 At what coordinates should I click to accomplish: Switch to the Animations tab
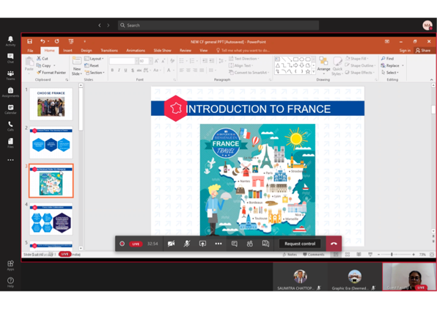(136, 51)
